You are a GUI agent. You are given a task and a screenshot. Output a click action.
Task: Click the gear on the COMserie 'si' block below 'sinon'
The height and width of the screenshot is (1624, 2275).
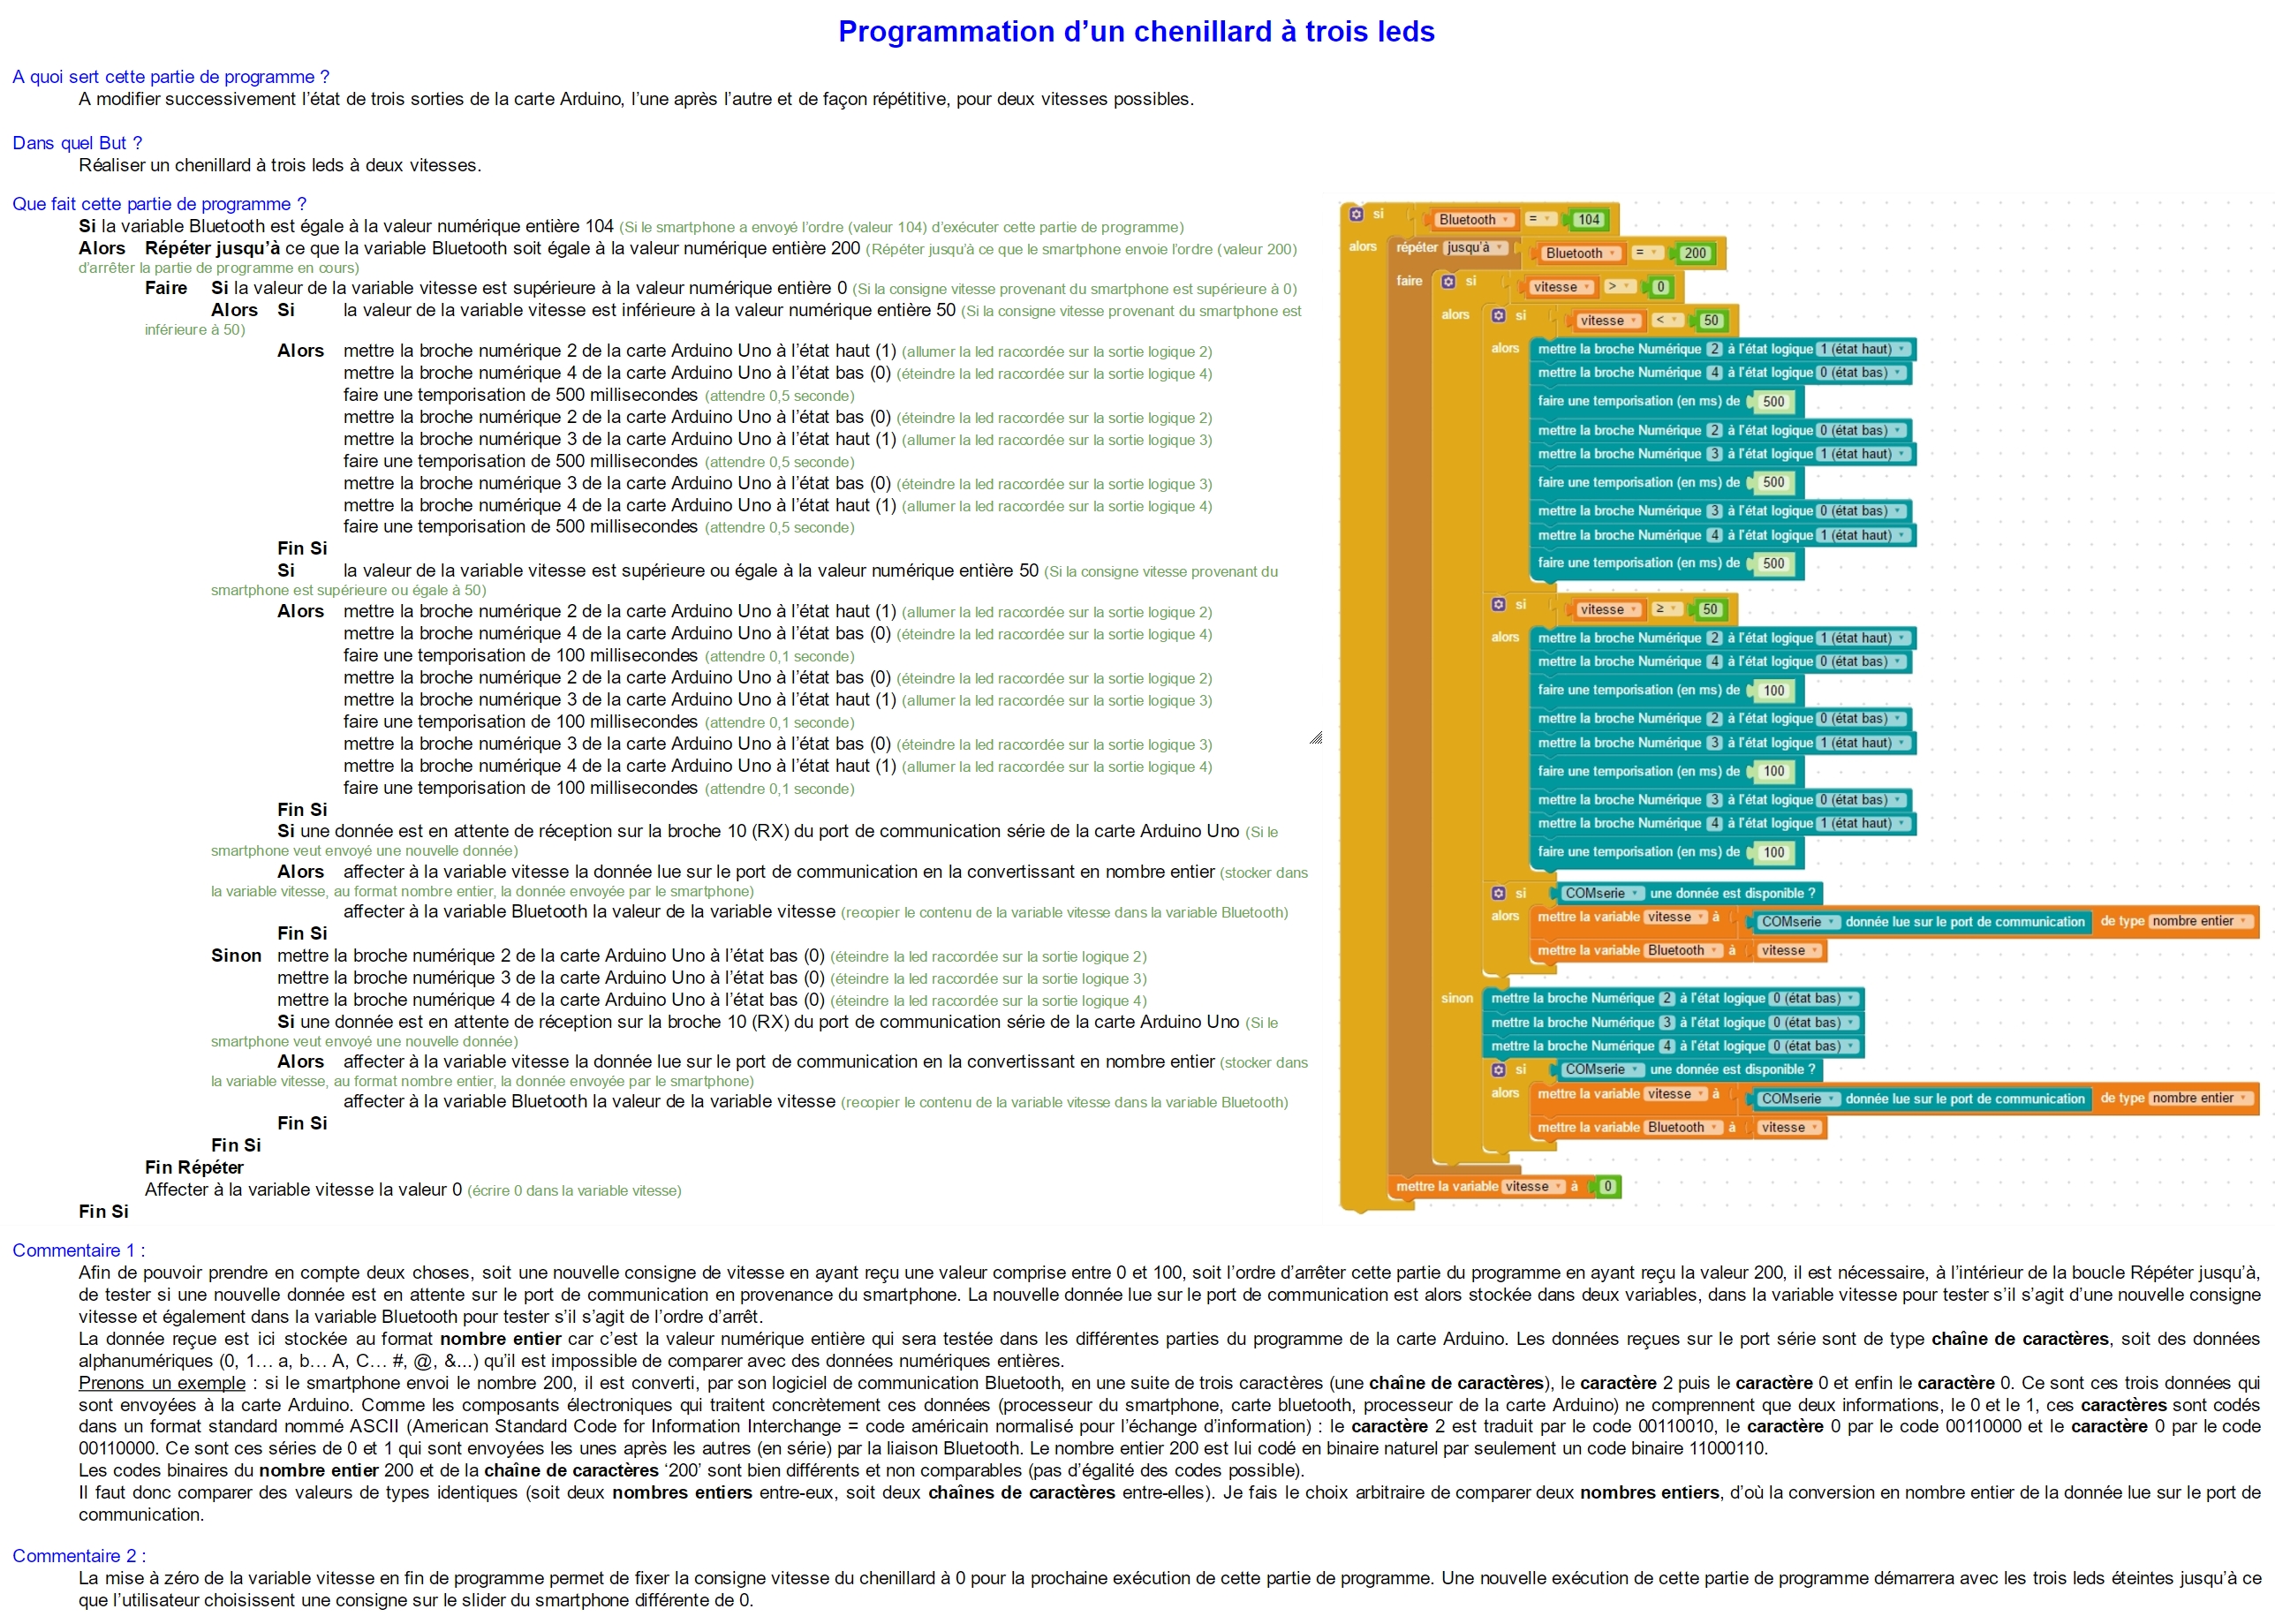pyautogui.click(x=1498, y=1070)
